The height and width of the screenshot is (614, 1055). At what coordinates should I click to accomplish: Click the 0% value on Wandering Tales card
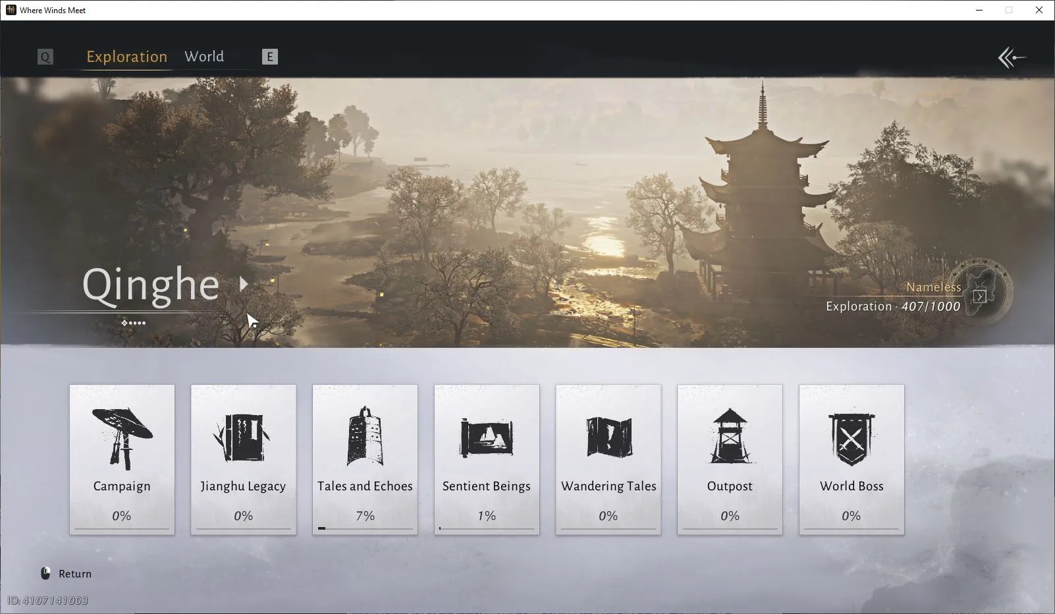tap(609, 516)
